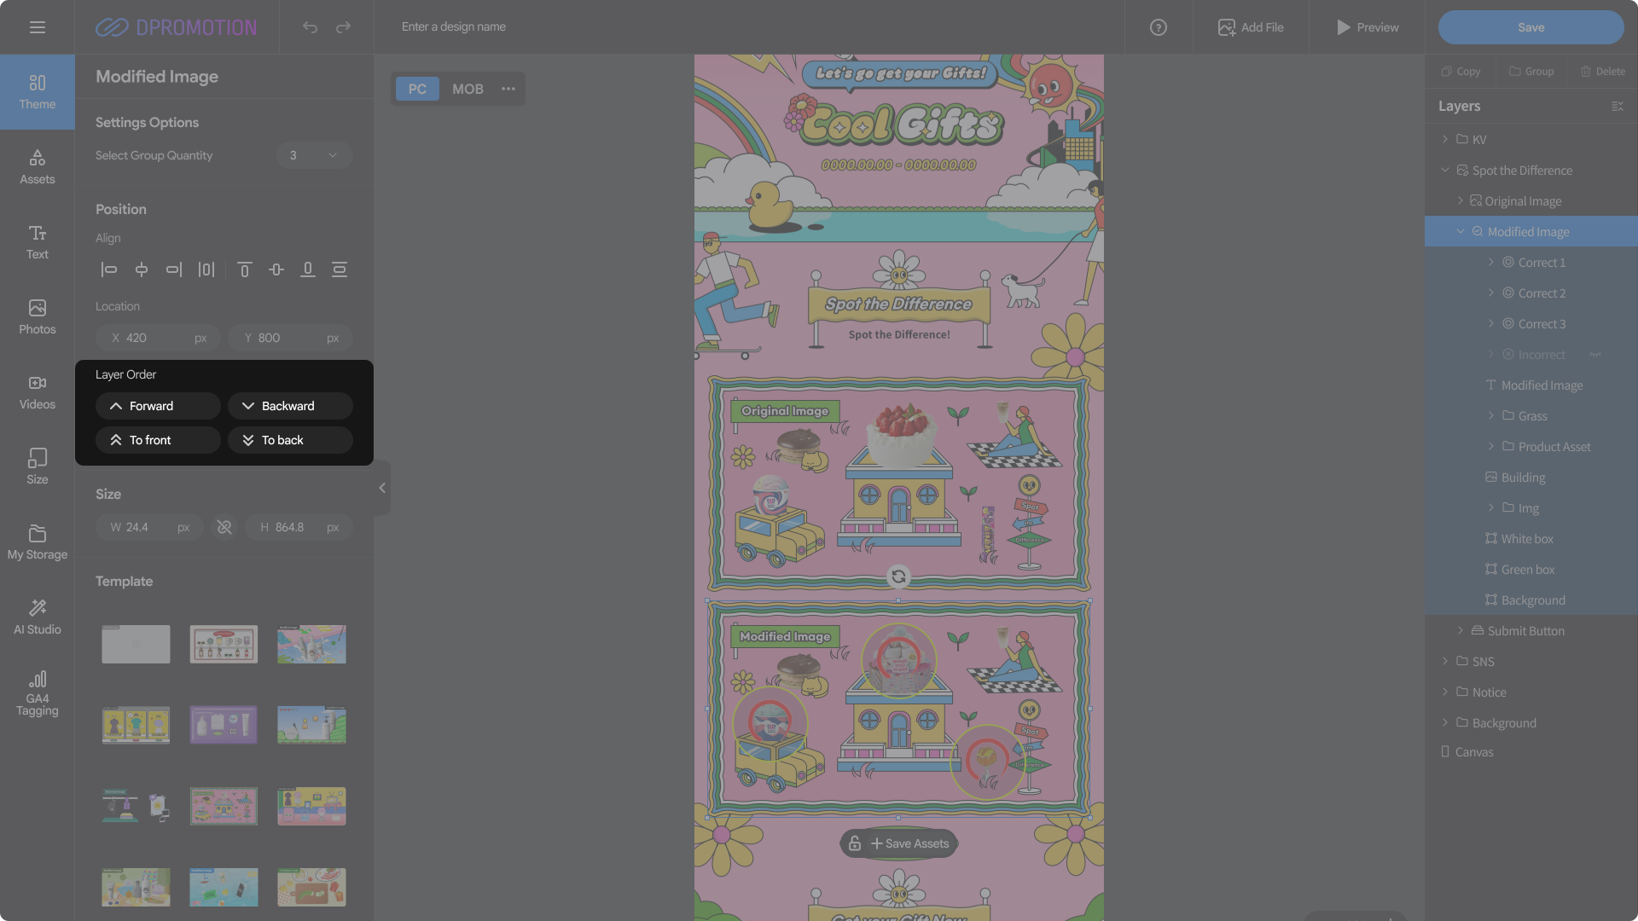Screen dimensions: 1638x921
Task: Open the Assets sidebar tab
Action: point(37,166)
